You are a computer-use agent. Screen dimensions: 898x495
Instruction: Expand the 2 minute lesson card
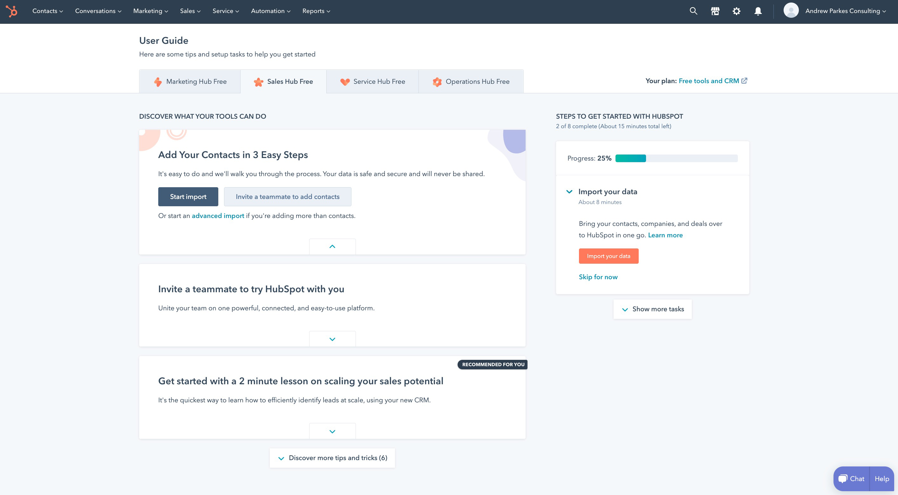[x=332, y=431]
